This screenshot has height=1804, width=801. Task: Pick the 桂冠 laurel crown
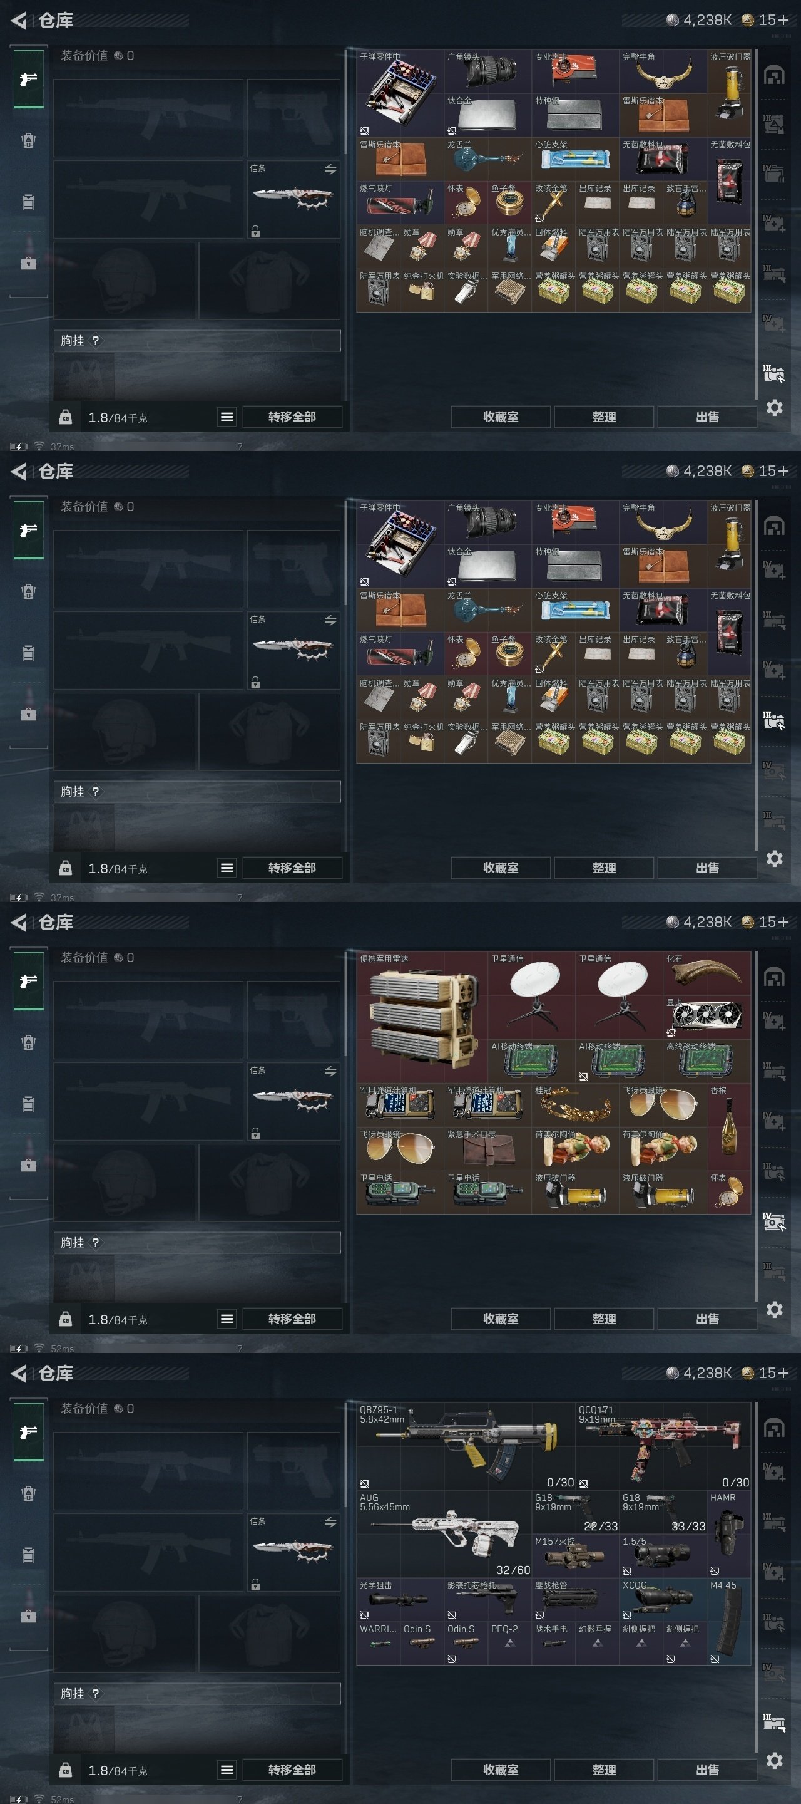576,1104
